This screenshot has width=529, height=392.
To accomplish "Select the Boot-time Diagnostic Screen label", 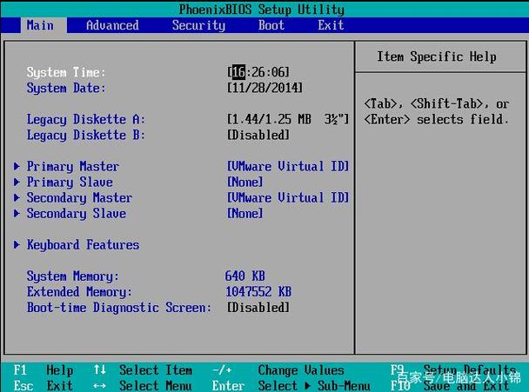I will 119,308.
